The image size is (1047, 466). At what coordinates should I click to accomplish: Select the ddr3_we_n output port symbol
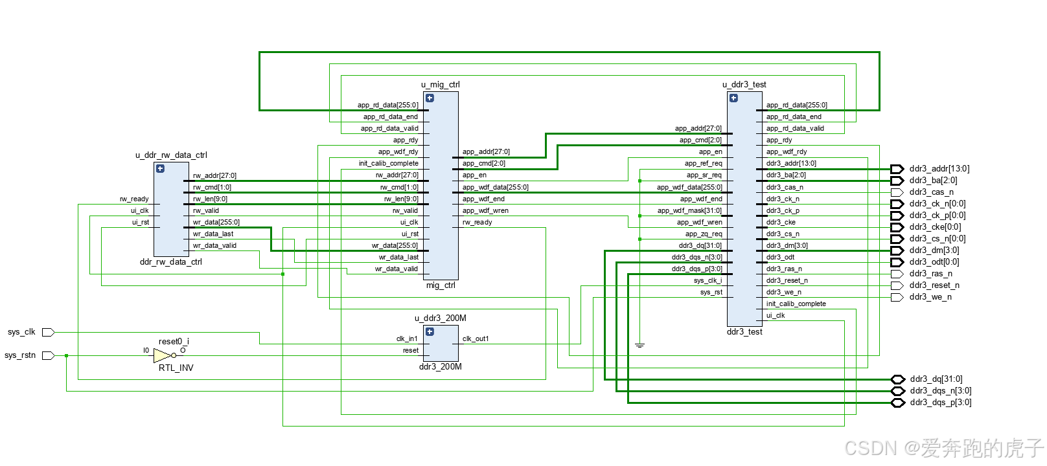click(x=897, y=297)
